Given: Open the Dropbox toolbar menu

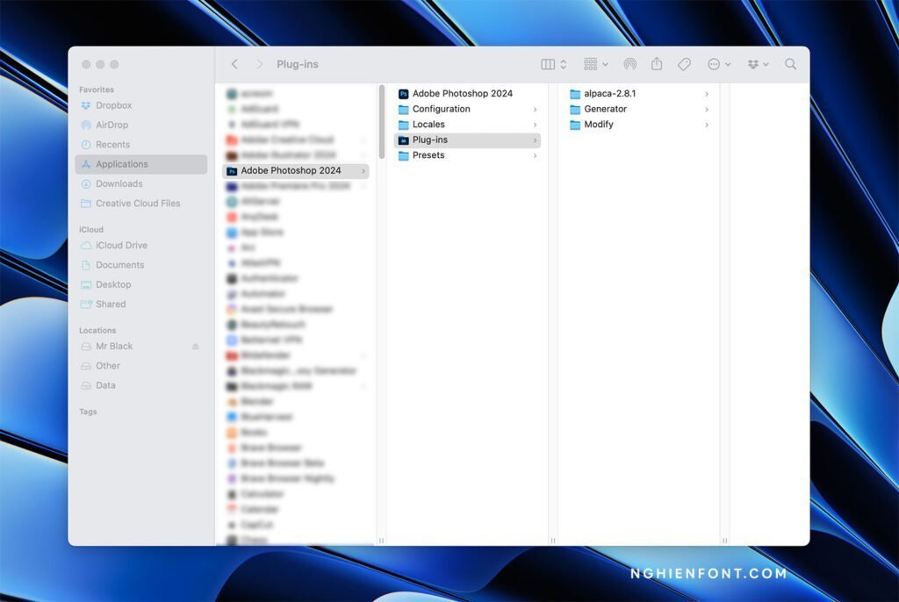Looking at the screenshot, I should pos(758,64).
